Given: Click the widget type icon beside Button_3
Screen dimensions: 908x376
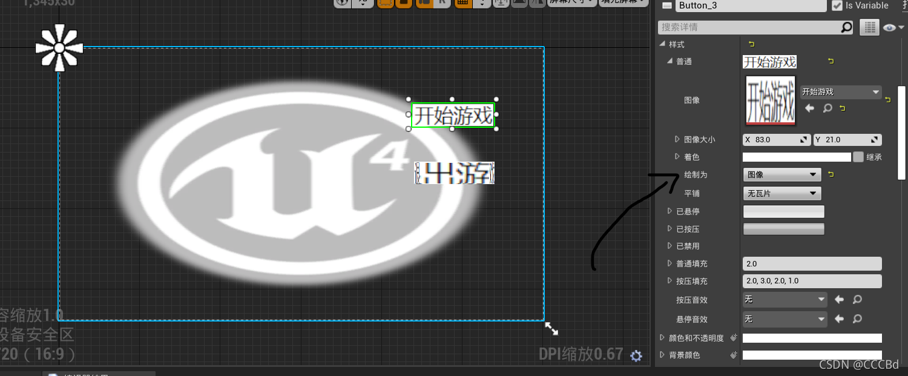Looking at the screenshot, I should click(x=667, y=5).
